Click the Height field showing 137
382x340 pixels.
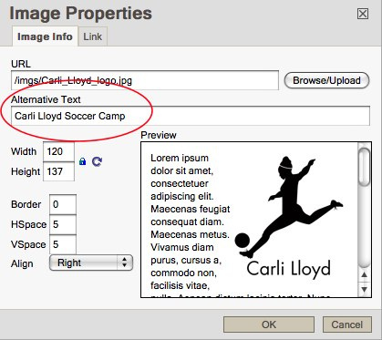[x=58, y=171]
